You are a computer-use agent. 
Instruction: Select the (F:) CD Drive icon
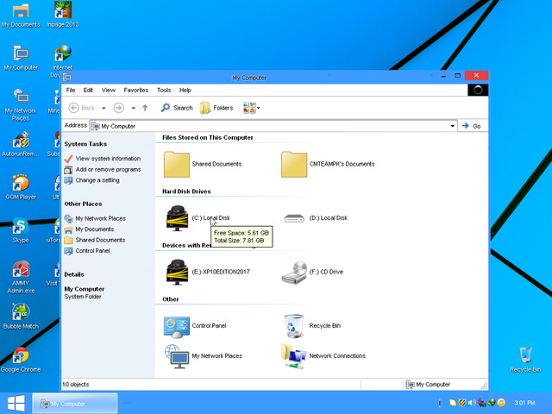pos(294,273)
